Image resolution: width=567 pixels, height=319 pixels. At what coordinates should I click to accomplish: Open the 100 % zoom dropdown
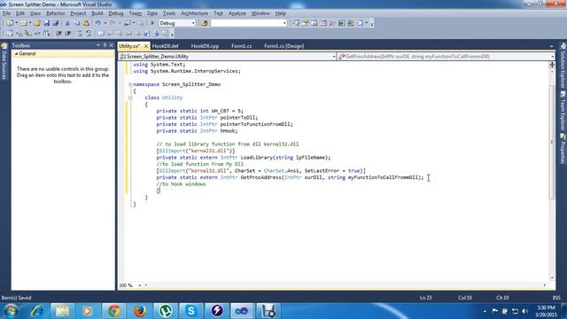click(140, 285)
